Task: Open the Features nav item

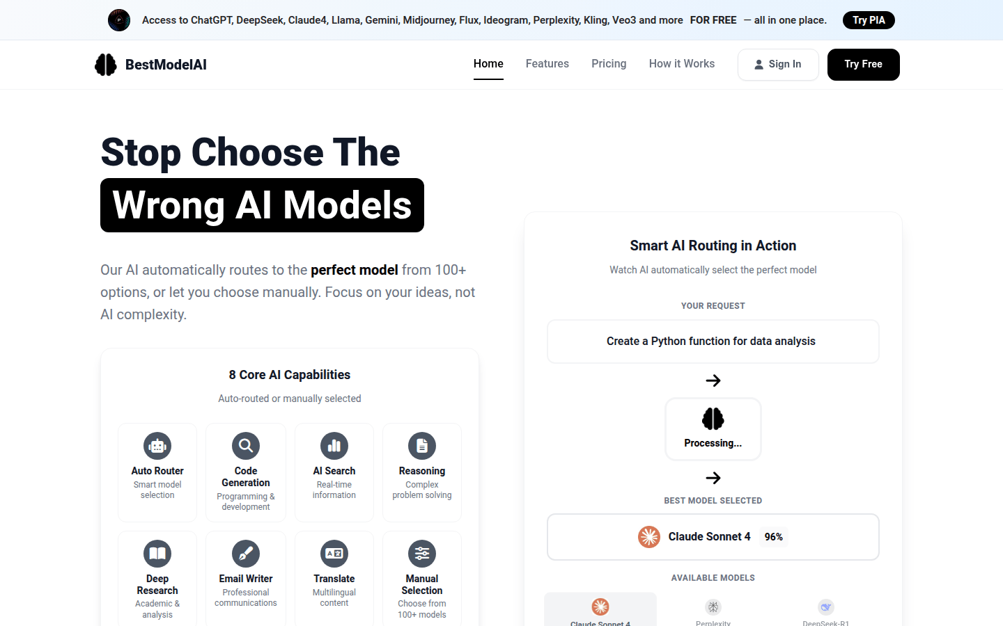Action: click(547, 64)
